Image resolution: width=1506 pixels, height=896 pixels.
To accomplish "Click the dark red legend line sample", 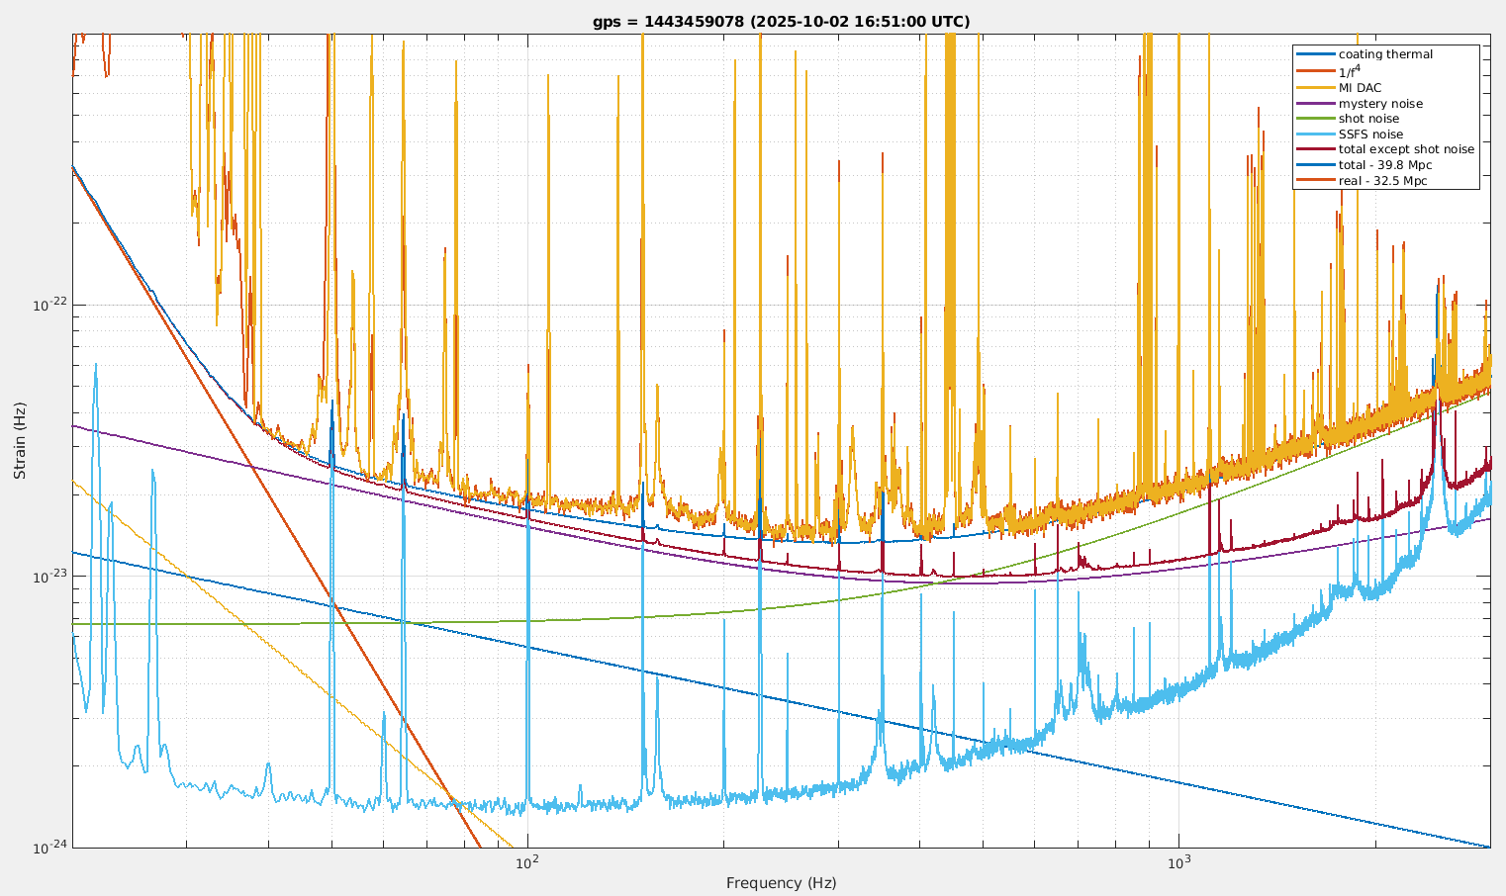I will click(x=1315, y=149).
